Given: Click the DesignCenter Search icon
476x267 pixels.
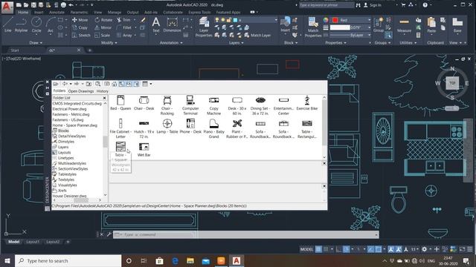Looking at the screenshot, I should 97,84.
